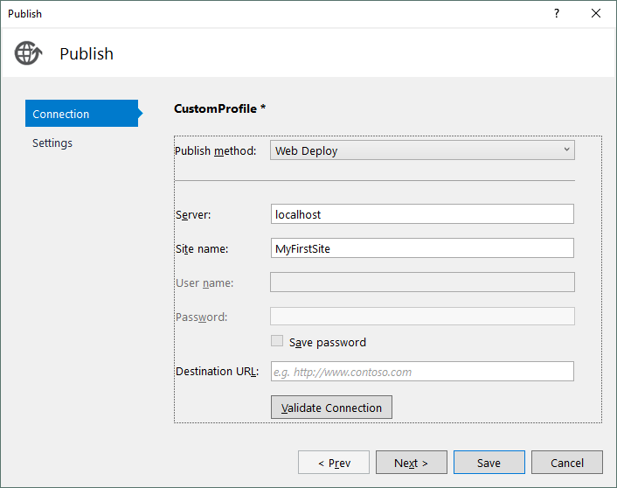The width and height of the screenshot is (617, 488).
Task: Click the Site name label
Action: pos(202,249)
